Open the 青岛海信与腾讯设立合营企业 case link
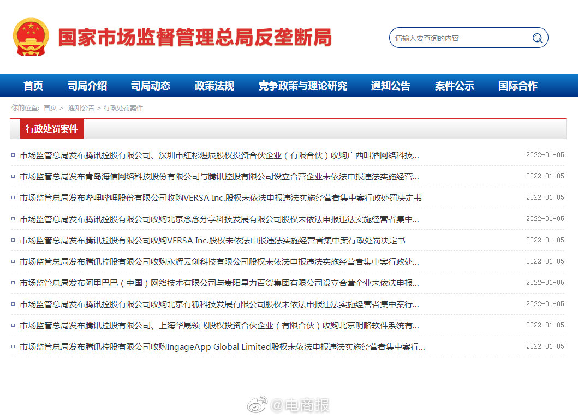 point(218,176)
